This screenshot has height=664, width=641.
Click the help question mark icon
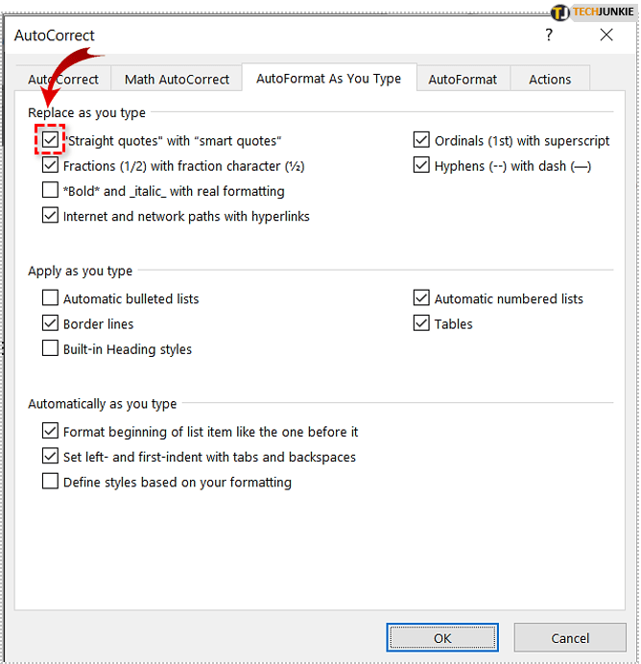549,36
